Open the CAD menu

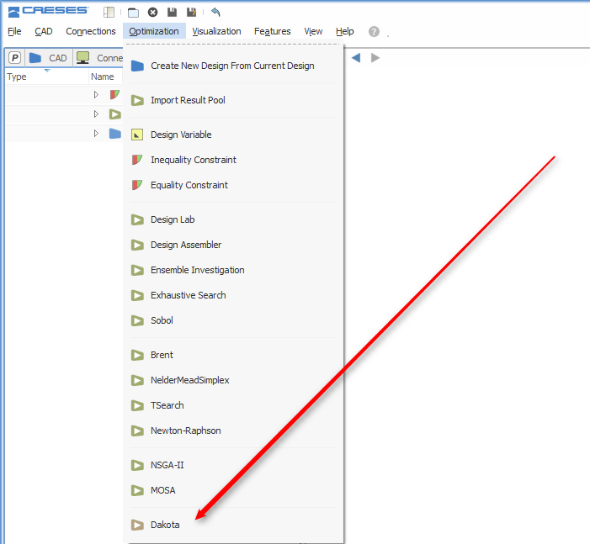click(x=44, y=31)
